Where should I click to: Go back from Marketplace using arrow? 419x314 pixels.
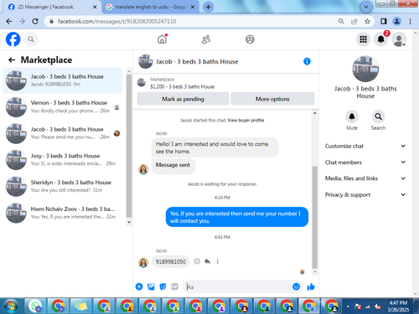click(x=12, y=59)
